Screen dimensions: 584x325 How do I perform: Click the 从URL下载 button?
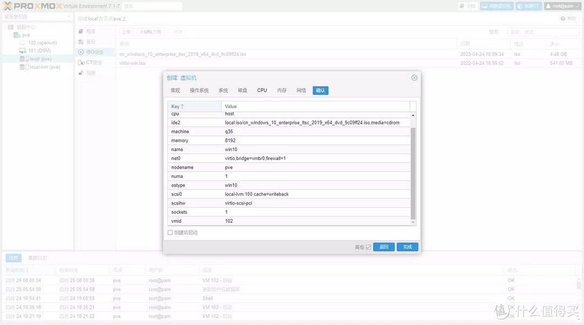click(x=150, y=32)
